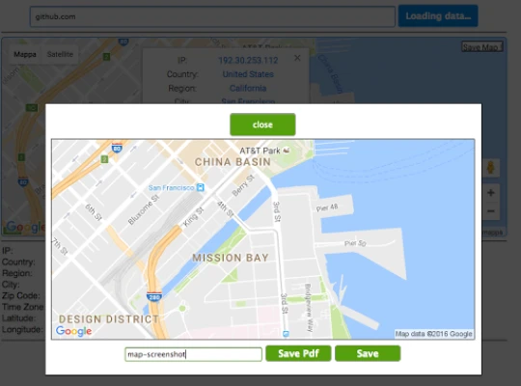Click the 192.30.253.112 IP link
This screenshot has height=386, width=521.
pos(248,60)
